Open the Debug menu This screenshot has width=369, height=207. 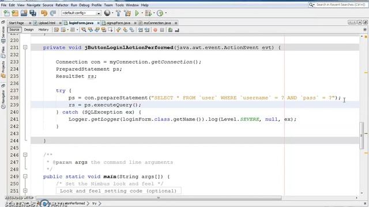[x=84, y=5]
